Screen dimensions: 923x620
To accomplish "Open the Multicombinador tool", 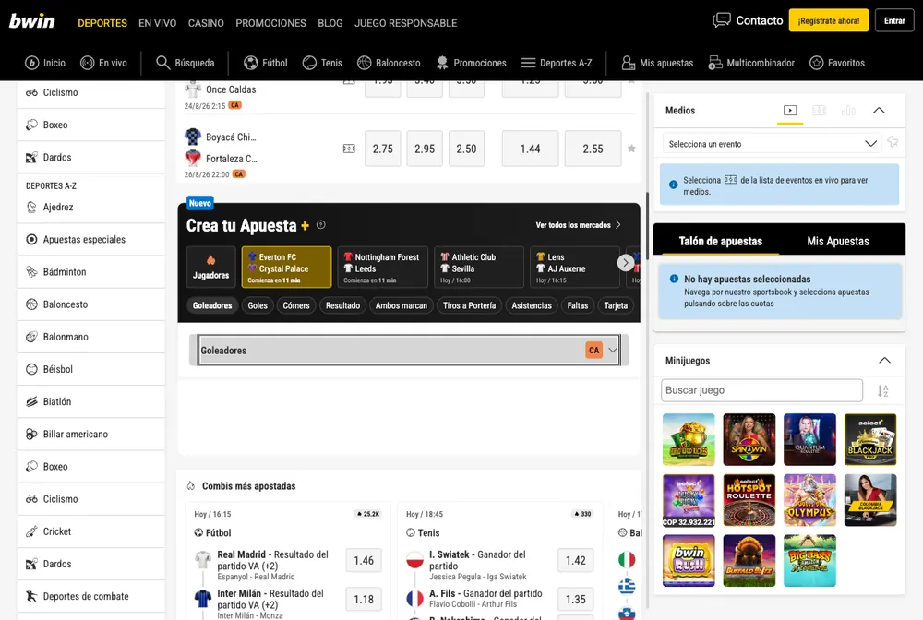I will coord(751,63).
